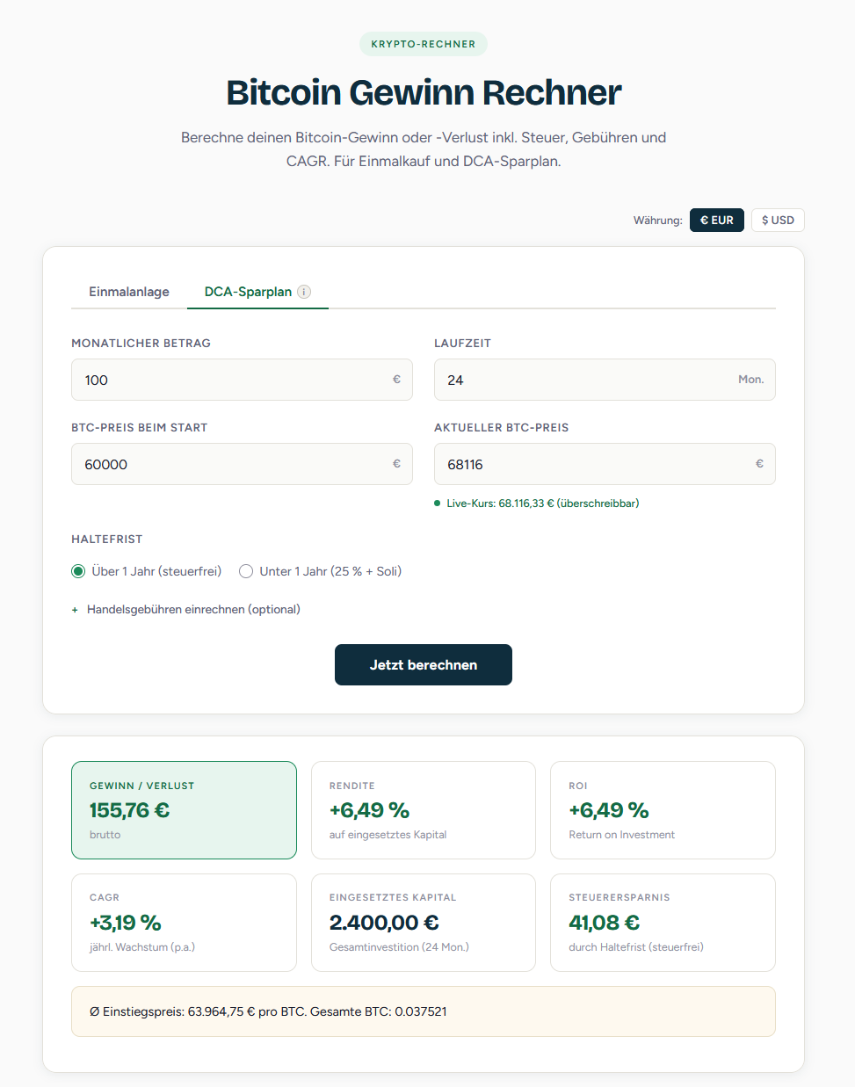Image resolution: width=855 pixels, height=1087 pixels.
Task: Select 'Über 1 Jahr (steuerfrei)' radio option
Action: tap(147, 571)
